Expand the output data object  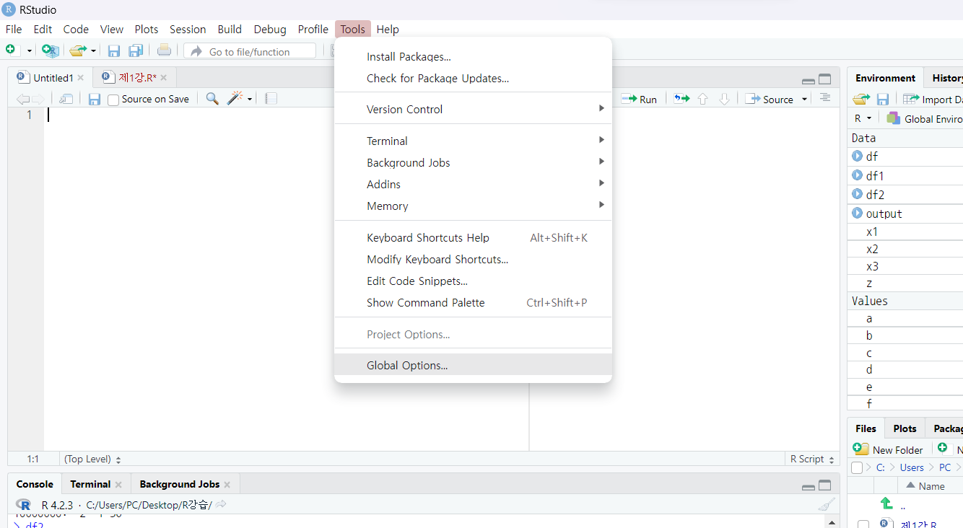[x=857, y=214]
